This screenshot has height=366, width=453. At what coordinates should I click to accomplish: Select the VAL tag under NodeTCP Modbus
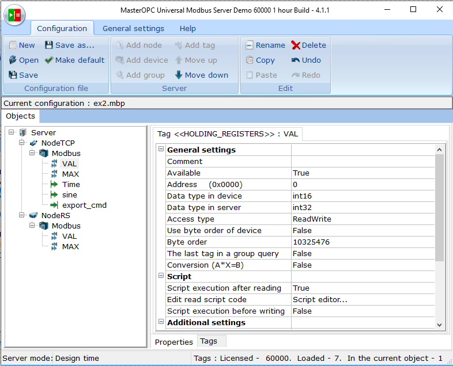[69, 163]
